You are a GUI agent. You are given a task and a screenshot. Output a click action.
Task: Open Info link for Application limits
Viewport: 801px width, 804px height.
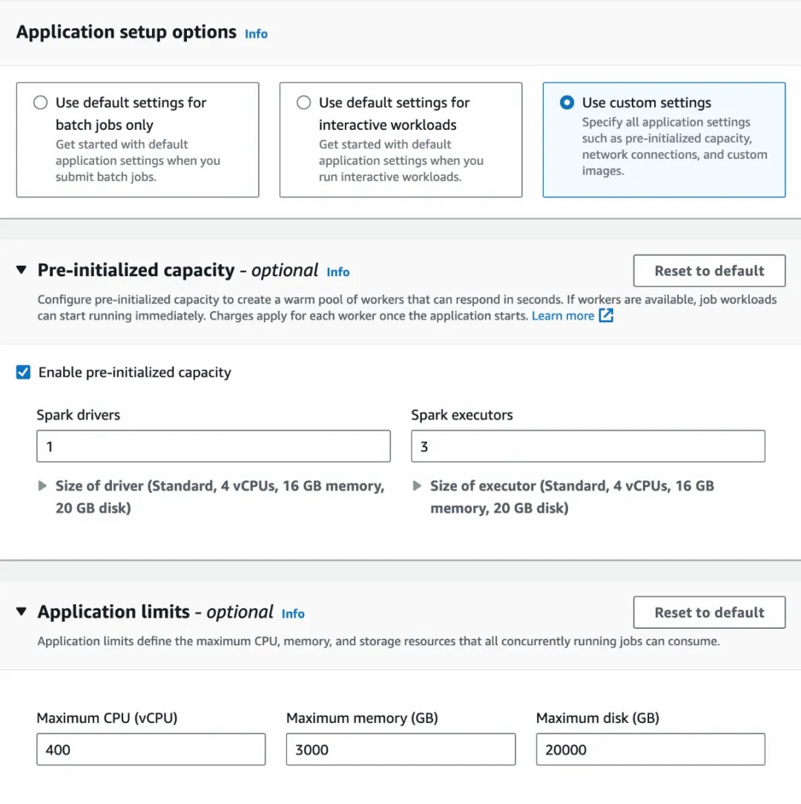tap(293, 614)
